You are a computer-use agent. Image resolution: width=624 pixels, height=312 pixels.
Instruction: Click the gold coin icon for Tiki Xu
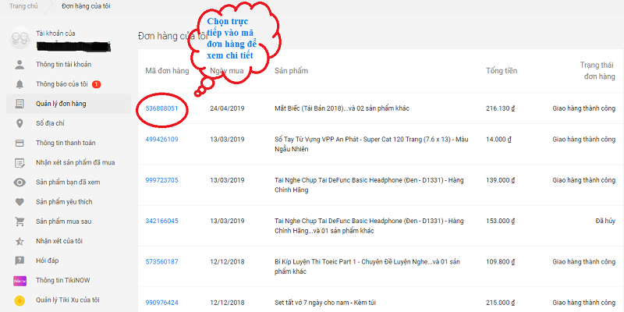[x=19, y=300]
